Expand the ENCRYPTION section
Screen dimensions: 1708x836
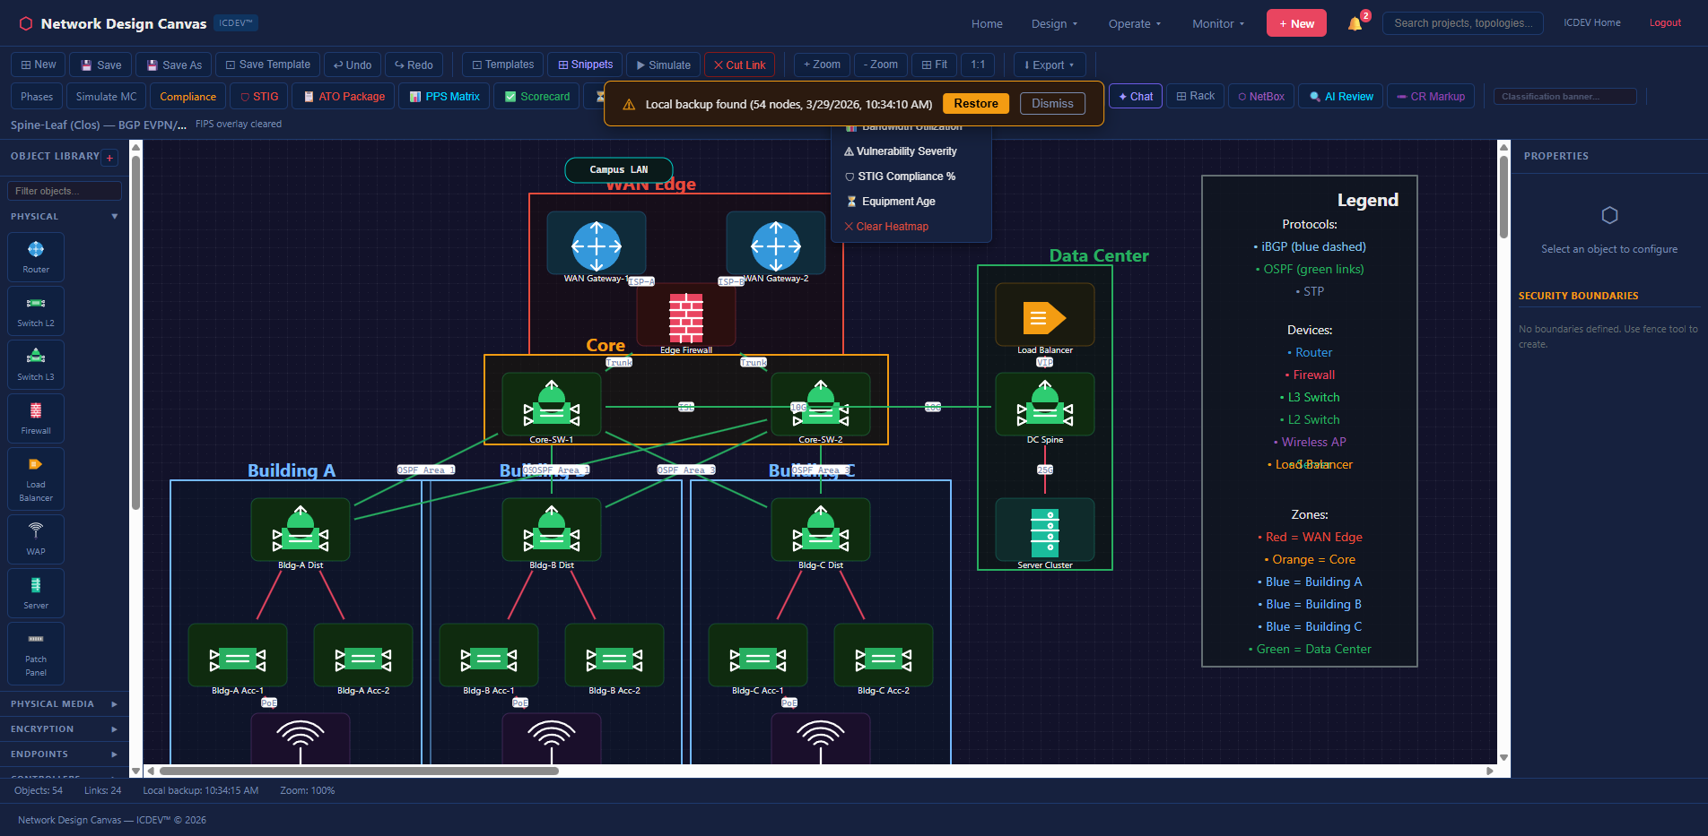click(65, 729)
